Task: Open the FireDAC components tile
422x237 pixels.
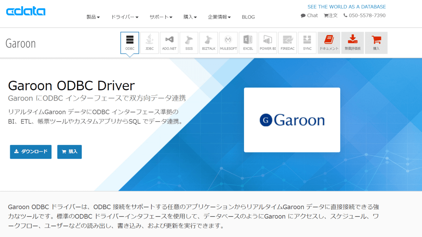Action: pyautogui.click(x=287, y=43)
